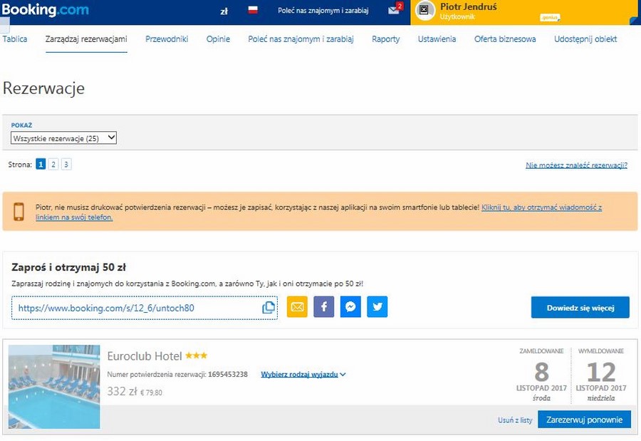The image size is (641, 441).
Task: Open the Tablica tab
Action: [x=15, y=39]
